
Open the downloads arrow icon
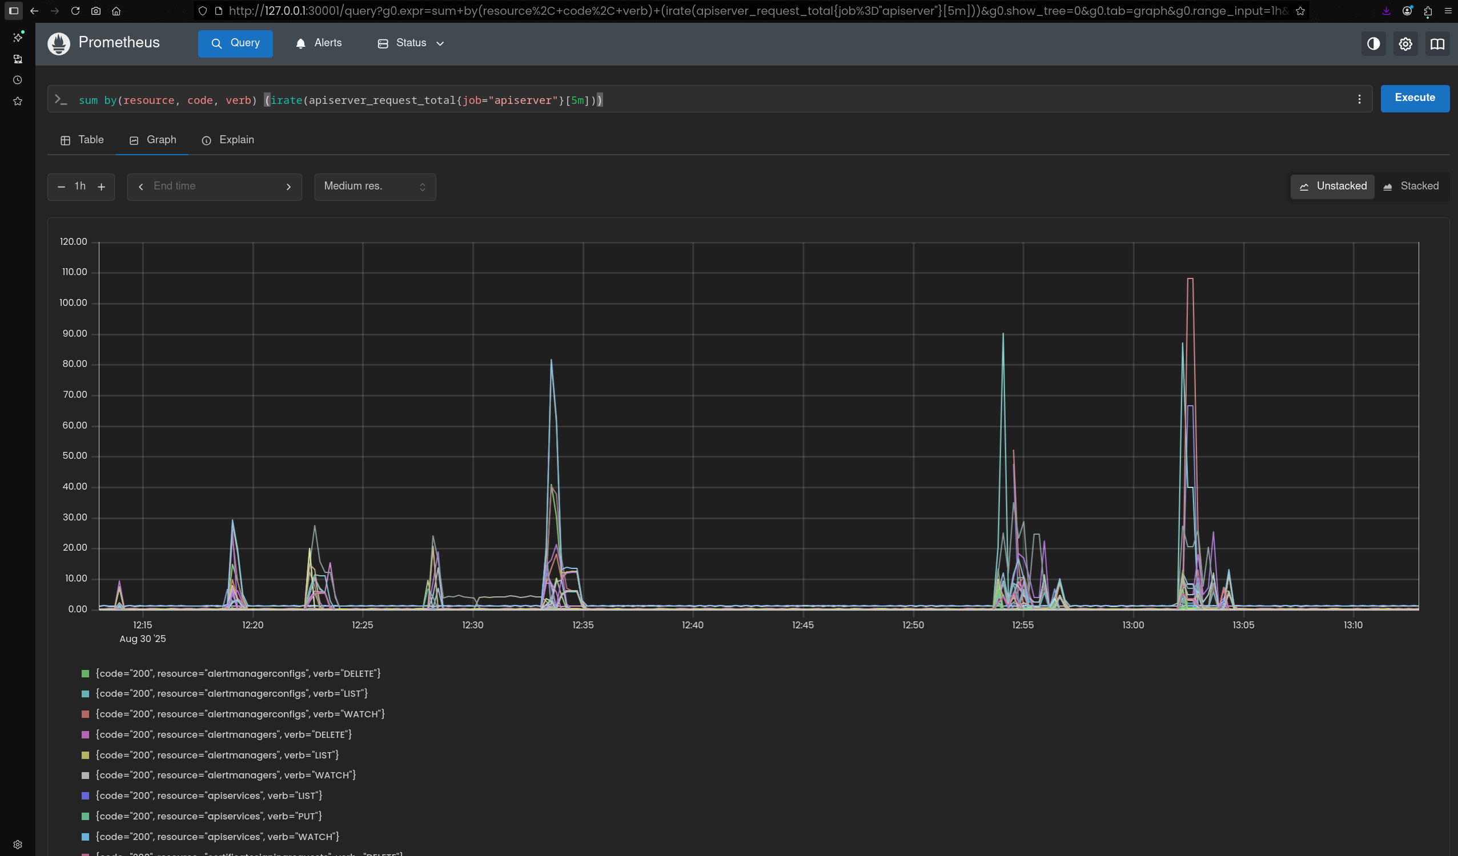tap(1386, 11)
